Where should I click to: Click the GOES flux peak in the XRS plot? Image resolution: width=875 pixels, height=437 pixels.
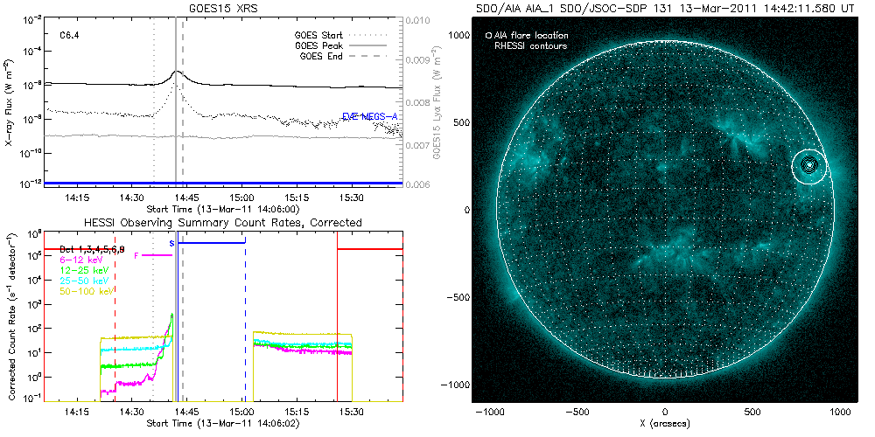click(177, 72)
